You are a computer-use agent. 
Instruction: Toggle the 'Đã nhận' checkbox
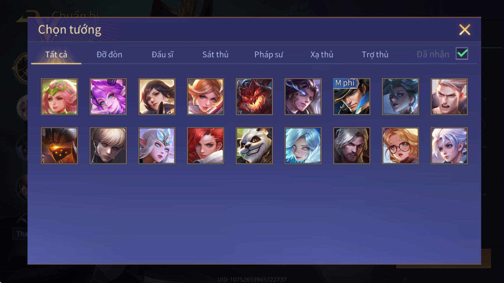462,54
